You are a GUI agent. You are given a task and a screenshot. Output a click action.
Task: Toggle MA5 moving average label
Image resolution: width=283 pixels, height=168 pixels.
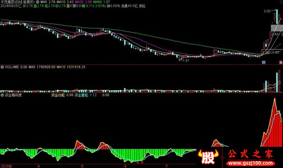tap(48, 2)
